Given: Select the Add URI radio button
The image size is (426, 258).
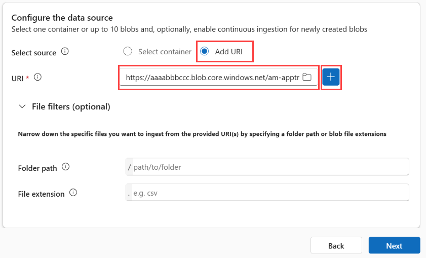Looking at the screenshot, I should [x=205, y=51].
